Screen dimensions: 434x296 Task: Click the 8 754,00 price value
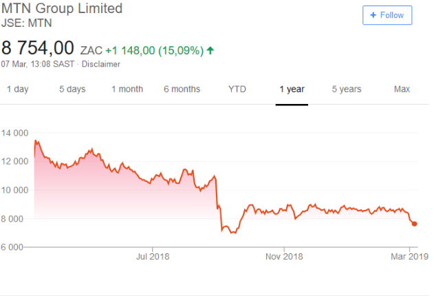coord(38,48)
